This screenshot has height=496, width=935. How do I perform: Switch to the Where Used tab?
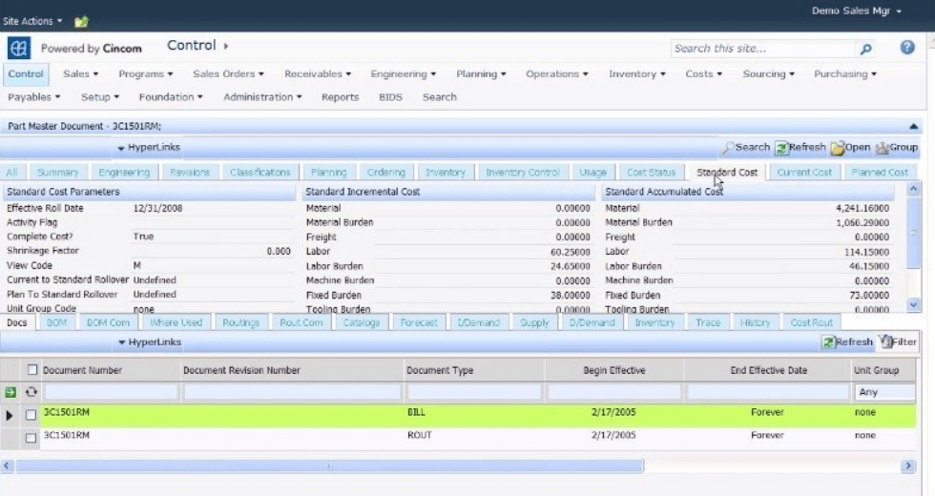click(176, 322)
